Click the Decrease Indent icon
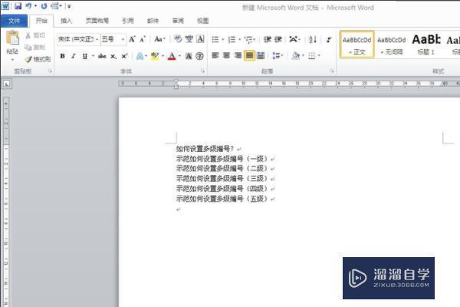The image size is (460, 307). pos(268,39)
